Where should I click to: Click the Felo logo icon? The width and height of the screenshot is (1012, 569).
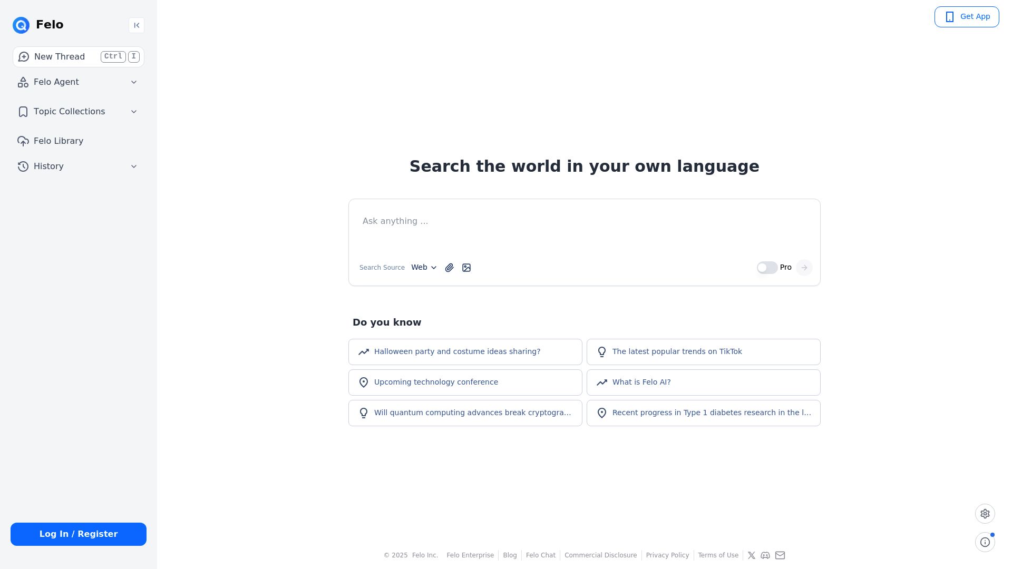(21, 25)
